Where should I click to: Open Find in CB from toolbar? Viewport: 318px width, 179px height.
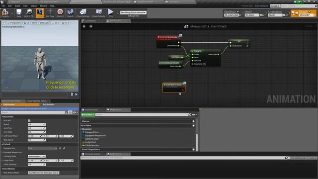(29, 13)
